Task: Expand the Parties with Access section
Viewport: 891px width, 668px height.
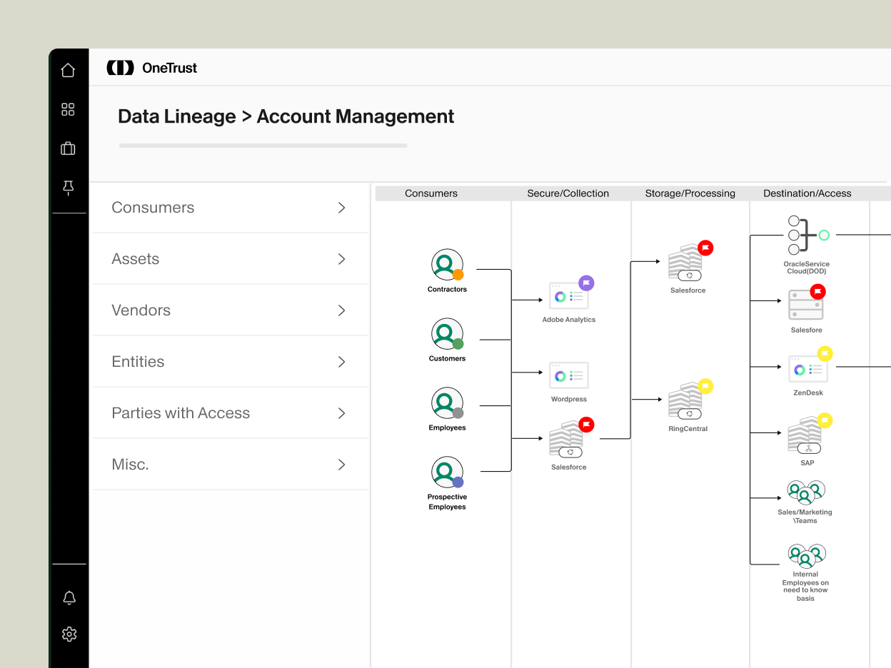Action: coord(230,413)
